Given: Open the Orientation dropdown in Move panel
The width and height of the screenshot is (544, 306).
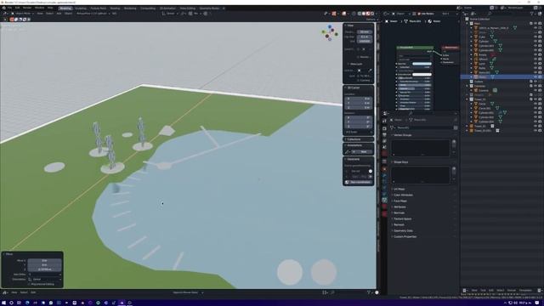Looking at the screenshot, I should pos(45,280).
